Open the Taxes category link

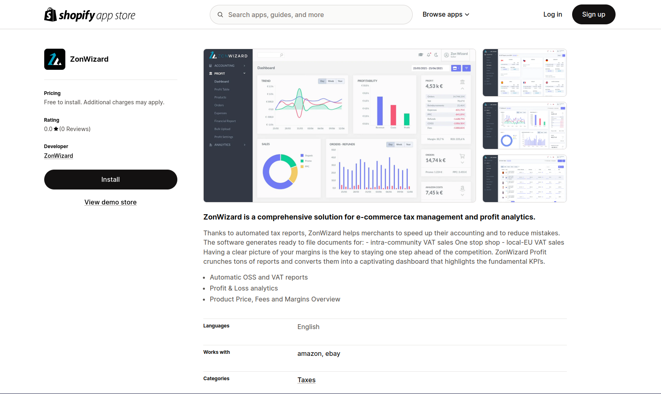click(306, 380)
